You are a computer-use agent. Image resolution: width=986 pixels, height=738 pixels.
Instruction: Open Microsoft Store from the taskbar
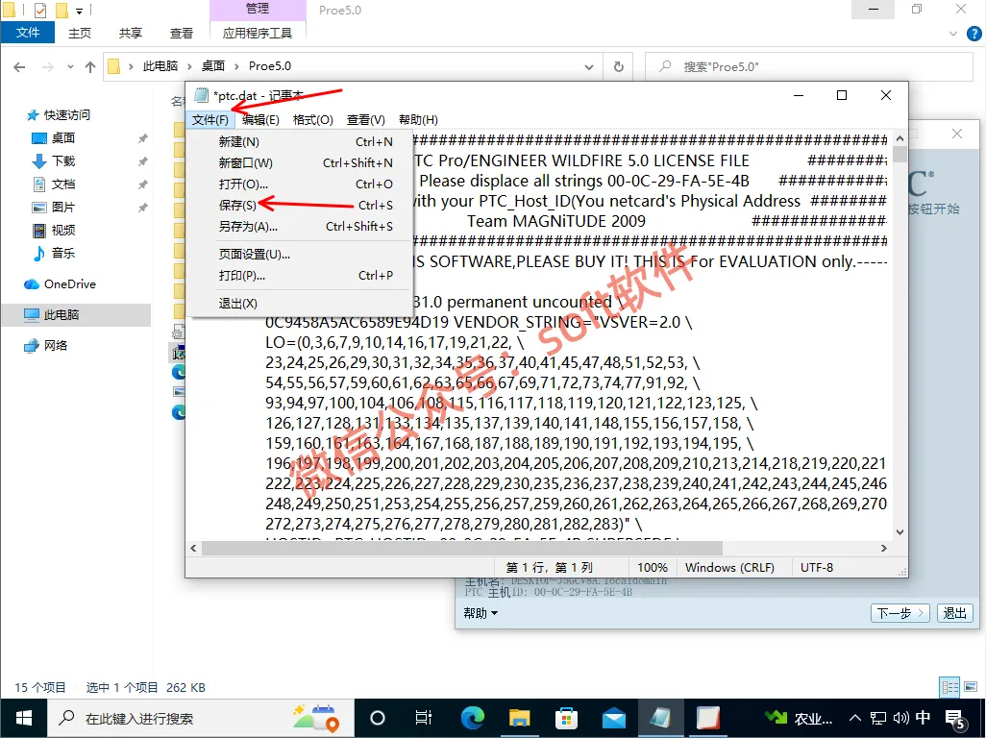point(566,718)
